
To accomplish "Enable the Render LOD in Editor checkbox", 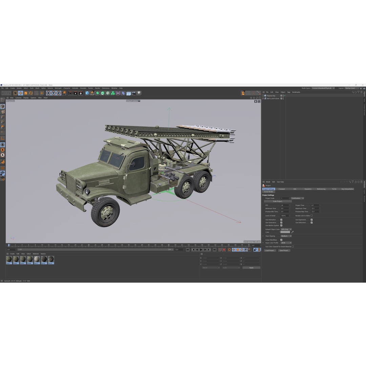I will [312, 216].
